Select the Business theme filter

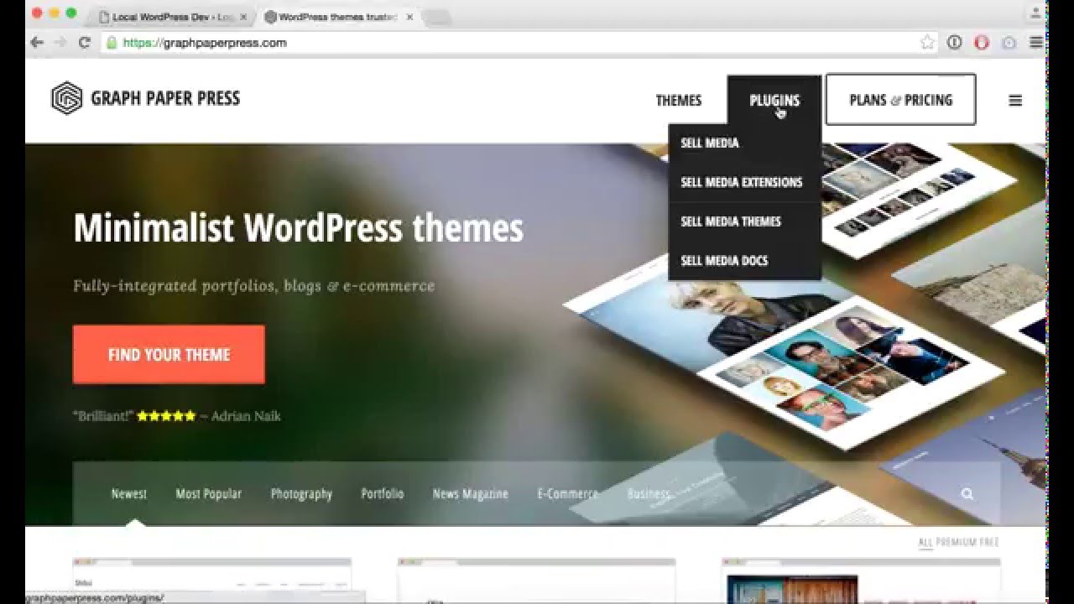coord(649,494)
